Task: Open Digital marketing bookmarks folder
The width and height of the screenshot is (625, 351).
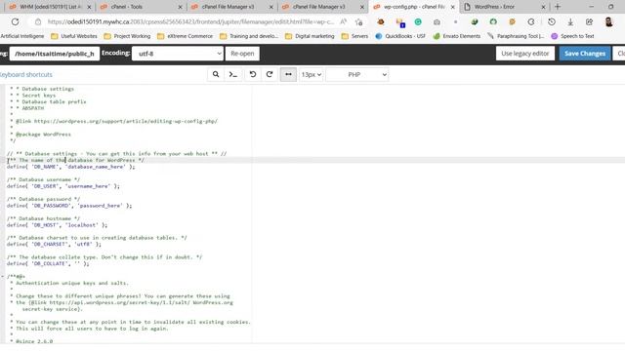Action: 310,36
